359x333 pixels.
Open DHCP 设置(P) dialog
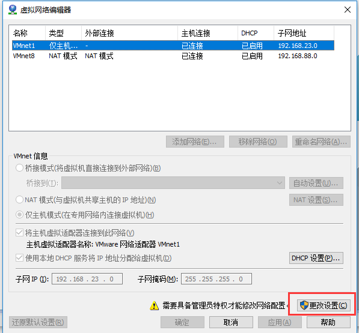pos(316,258)
